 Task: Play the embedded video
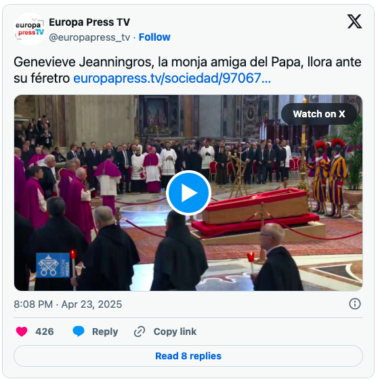[x=188, y=193]
